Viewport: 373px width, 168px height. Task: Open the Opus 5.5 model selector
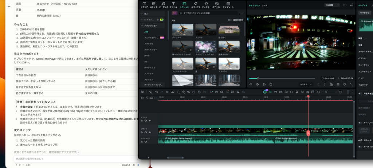[126, 165]
